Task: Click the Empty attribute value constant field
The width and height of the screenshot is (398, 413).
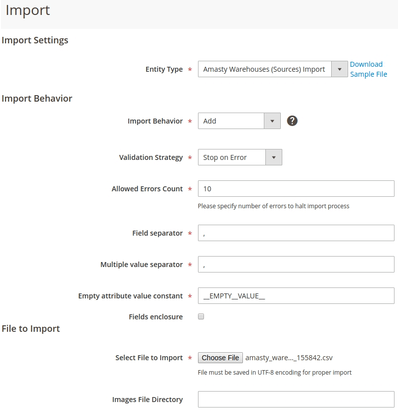Action: click(296, 296)
